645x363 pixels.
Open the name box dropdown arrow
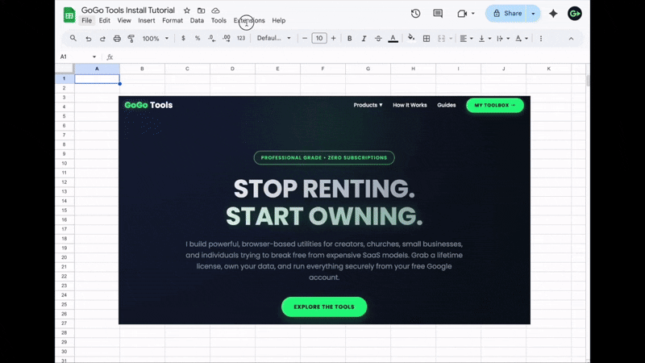pos(94,56)
